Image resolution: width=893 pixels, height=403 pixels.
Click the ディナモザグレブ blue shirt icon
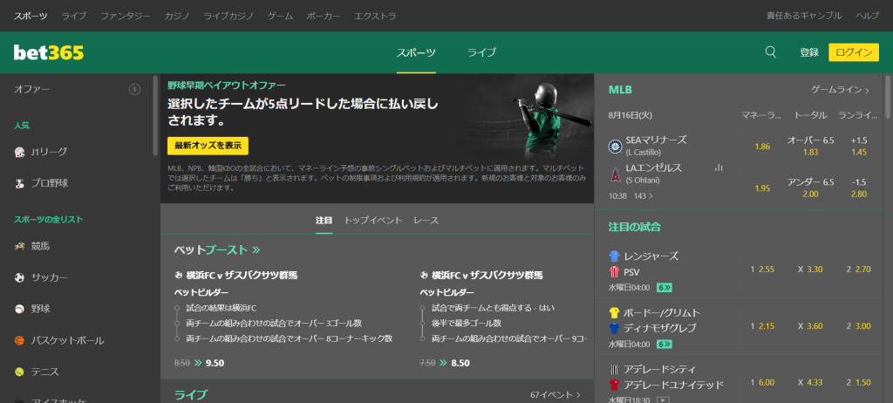tap(614, 328)
